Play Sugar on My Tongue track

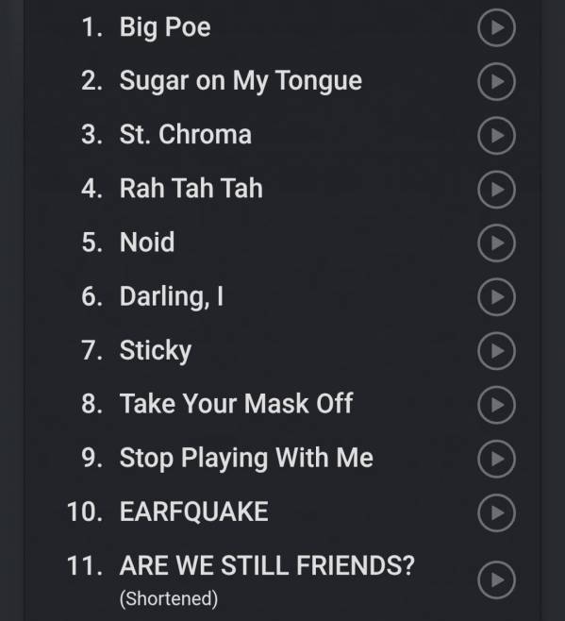tap(496, 81)
